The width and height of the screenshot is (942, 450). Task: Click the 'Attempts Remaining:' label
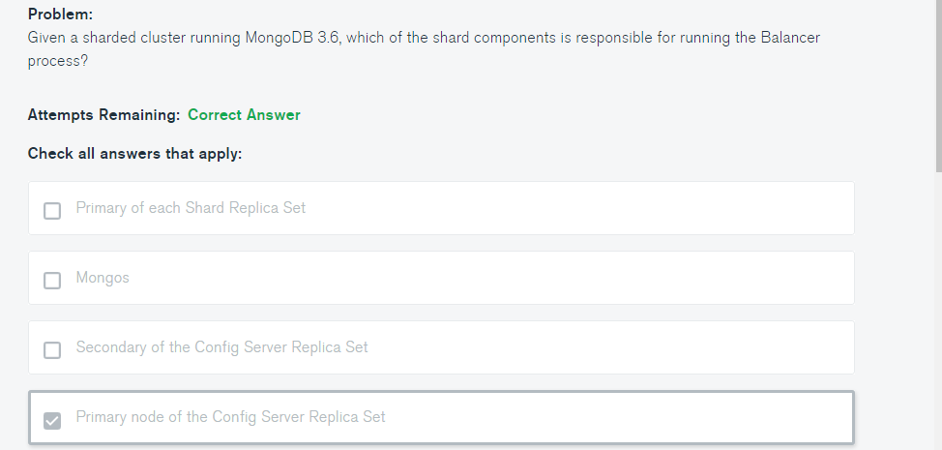103,115
